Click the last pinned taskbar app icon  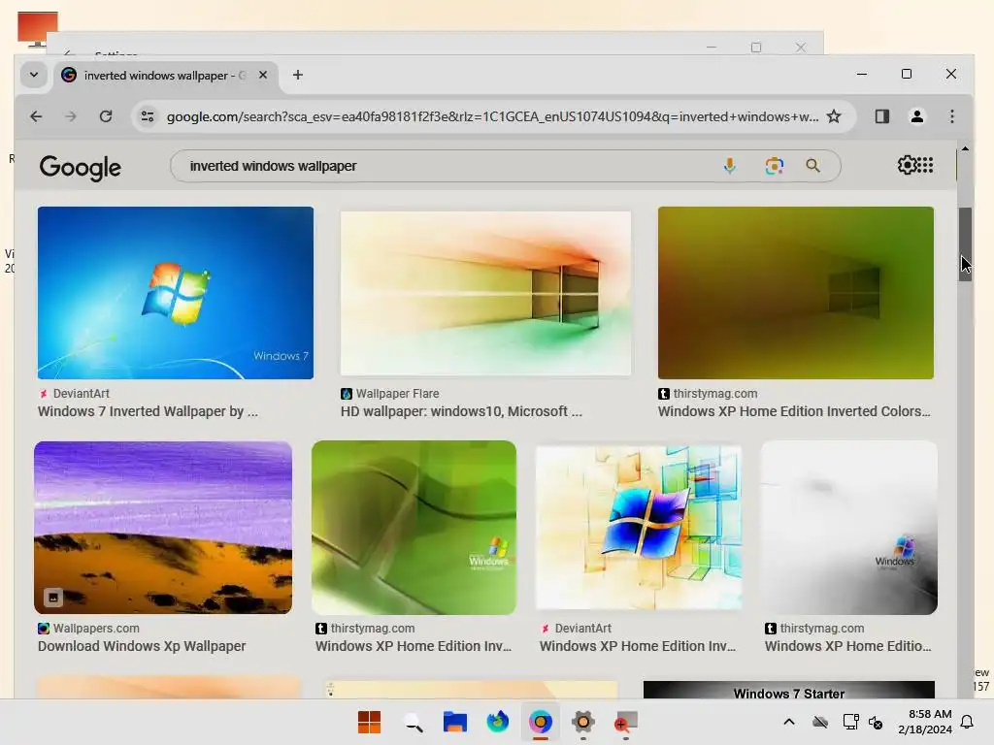click(x=625, y=722)
